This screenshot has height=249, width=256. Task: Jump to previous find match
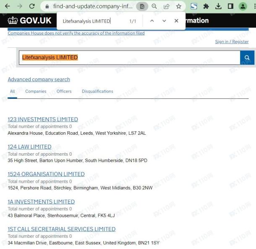tap(152, 21)
